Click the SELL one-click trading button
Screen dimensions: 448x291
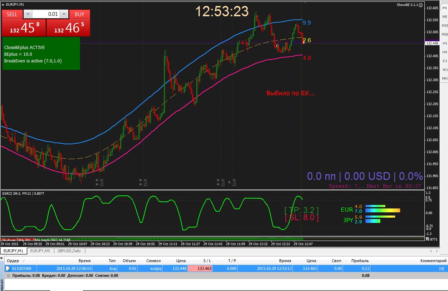(x=12, y=14)
